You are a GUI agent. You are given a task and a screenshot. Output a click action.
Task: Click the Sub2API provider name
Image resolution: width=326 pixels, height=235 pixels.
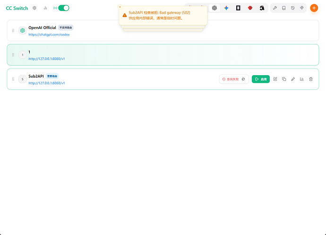pos(36,76)
